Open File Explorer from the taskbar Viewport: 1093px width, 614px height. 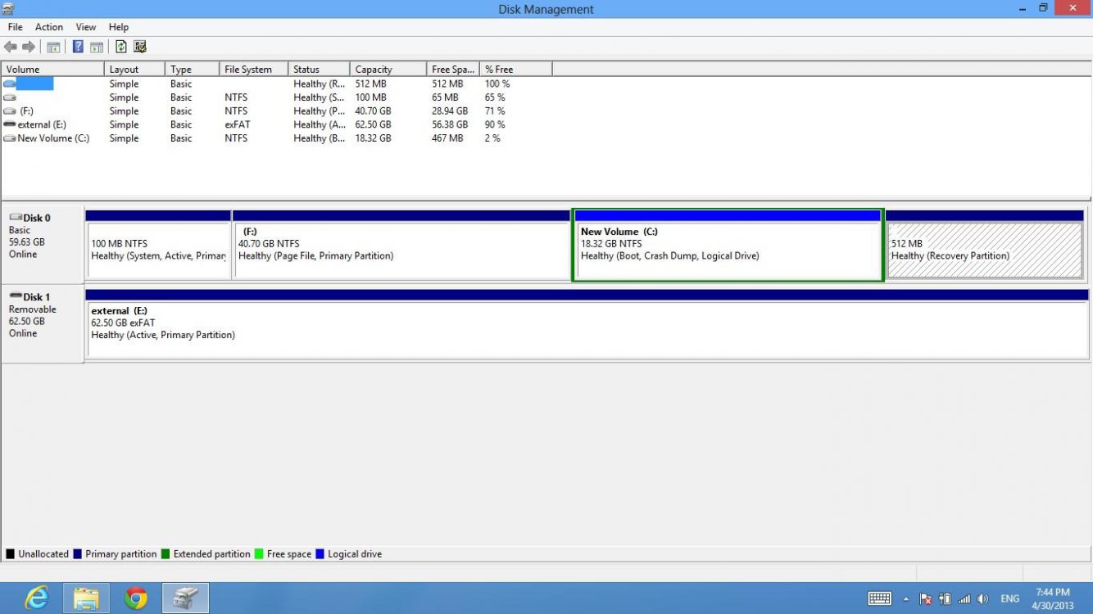click(86, 598)
